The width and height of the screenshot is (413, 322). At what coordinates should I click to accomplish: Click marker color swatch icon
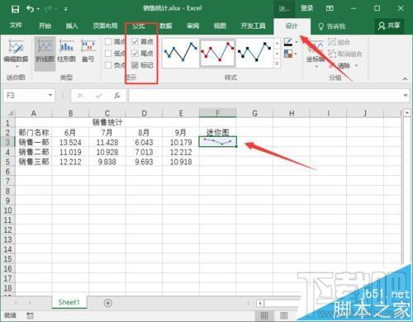coord(288,54)
